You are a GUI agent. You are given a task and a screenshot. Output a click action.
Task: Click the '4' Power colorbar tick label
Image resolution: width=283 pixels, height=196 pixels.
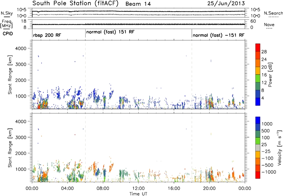click(x=263, y=98)
